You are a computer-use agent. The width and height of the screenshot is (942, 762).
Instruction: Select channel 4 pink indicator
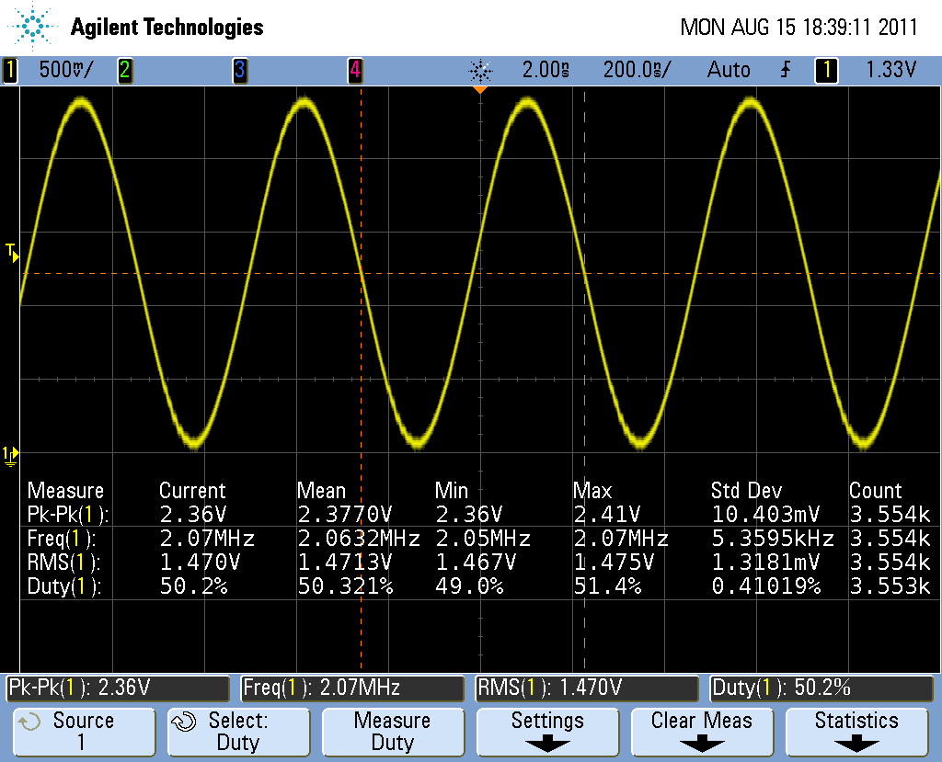click(355, 70)
